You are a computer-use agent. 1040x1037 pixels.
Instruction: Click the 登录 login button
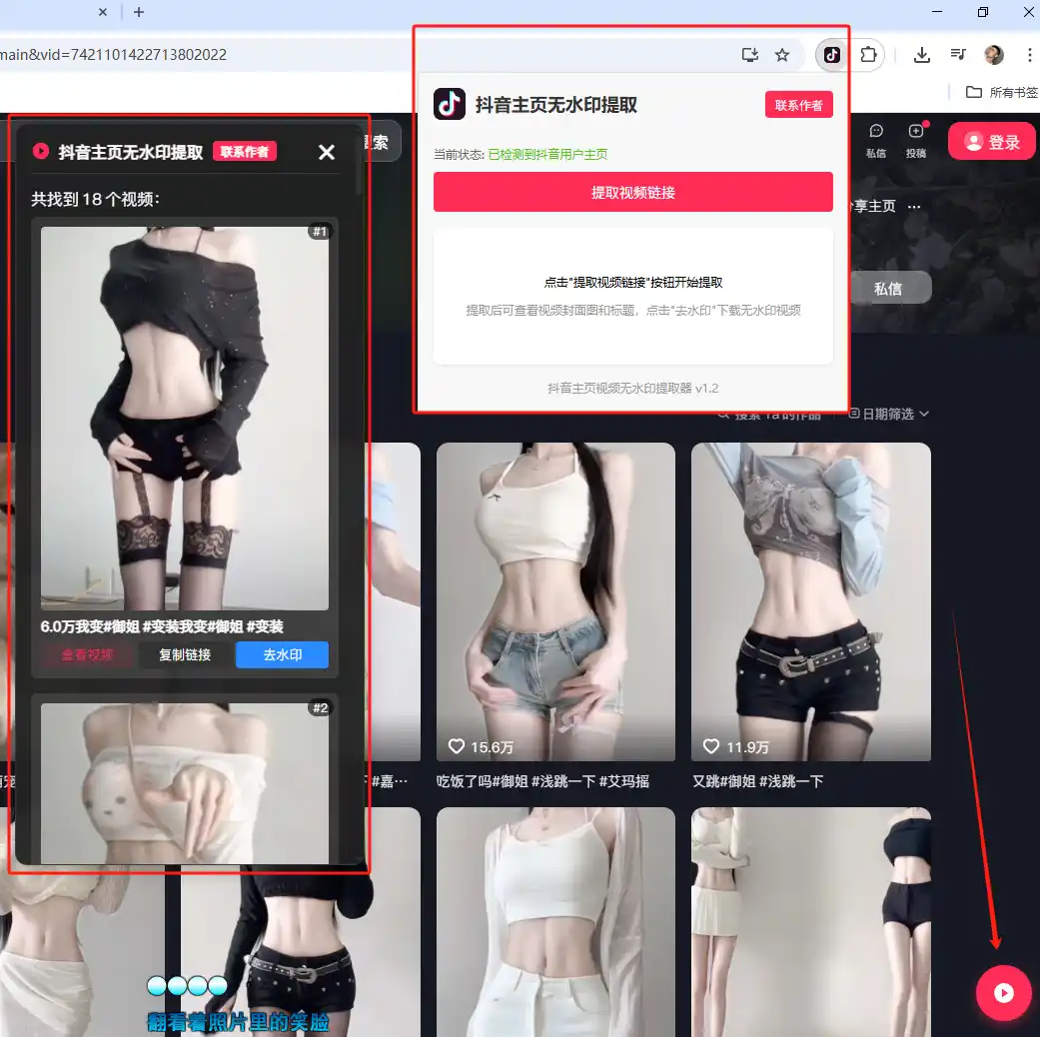(992, 142)
